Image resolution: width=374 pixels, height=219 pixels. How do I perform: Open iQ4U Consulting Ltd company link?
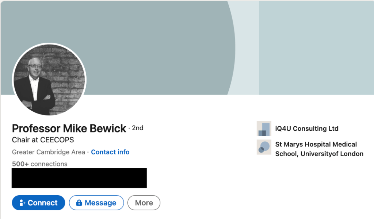point(307,128)
